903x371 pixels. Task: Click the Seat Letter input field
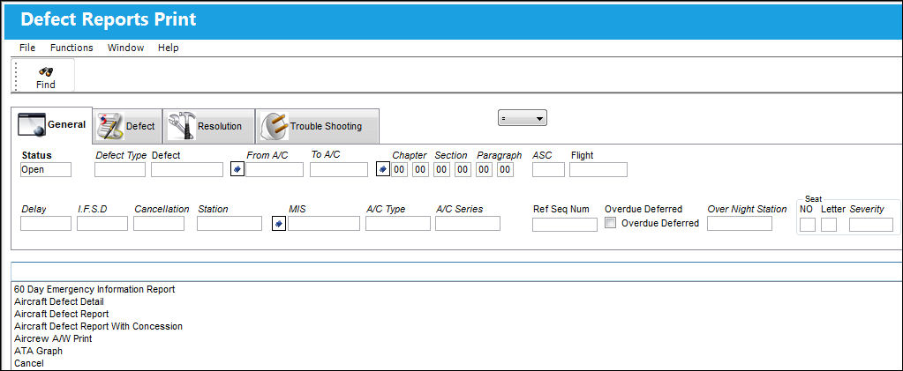point(829,225)
